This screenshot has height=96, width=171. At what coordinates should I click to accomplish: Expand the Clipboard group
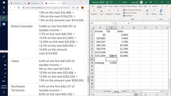pyautogui.click(x=94, y=13)
